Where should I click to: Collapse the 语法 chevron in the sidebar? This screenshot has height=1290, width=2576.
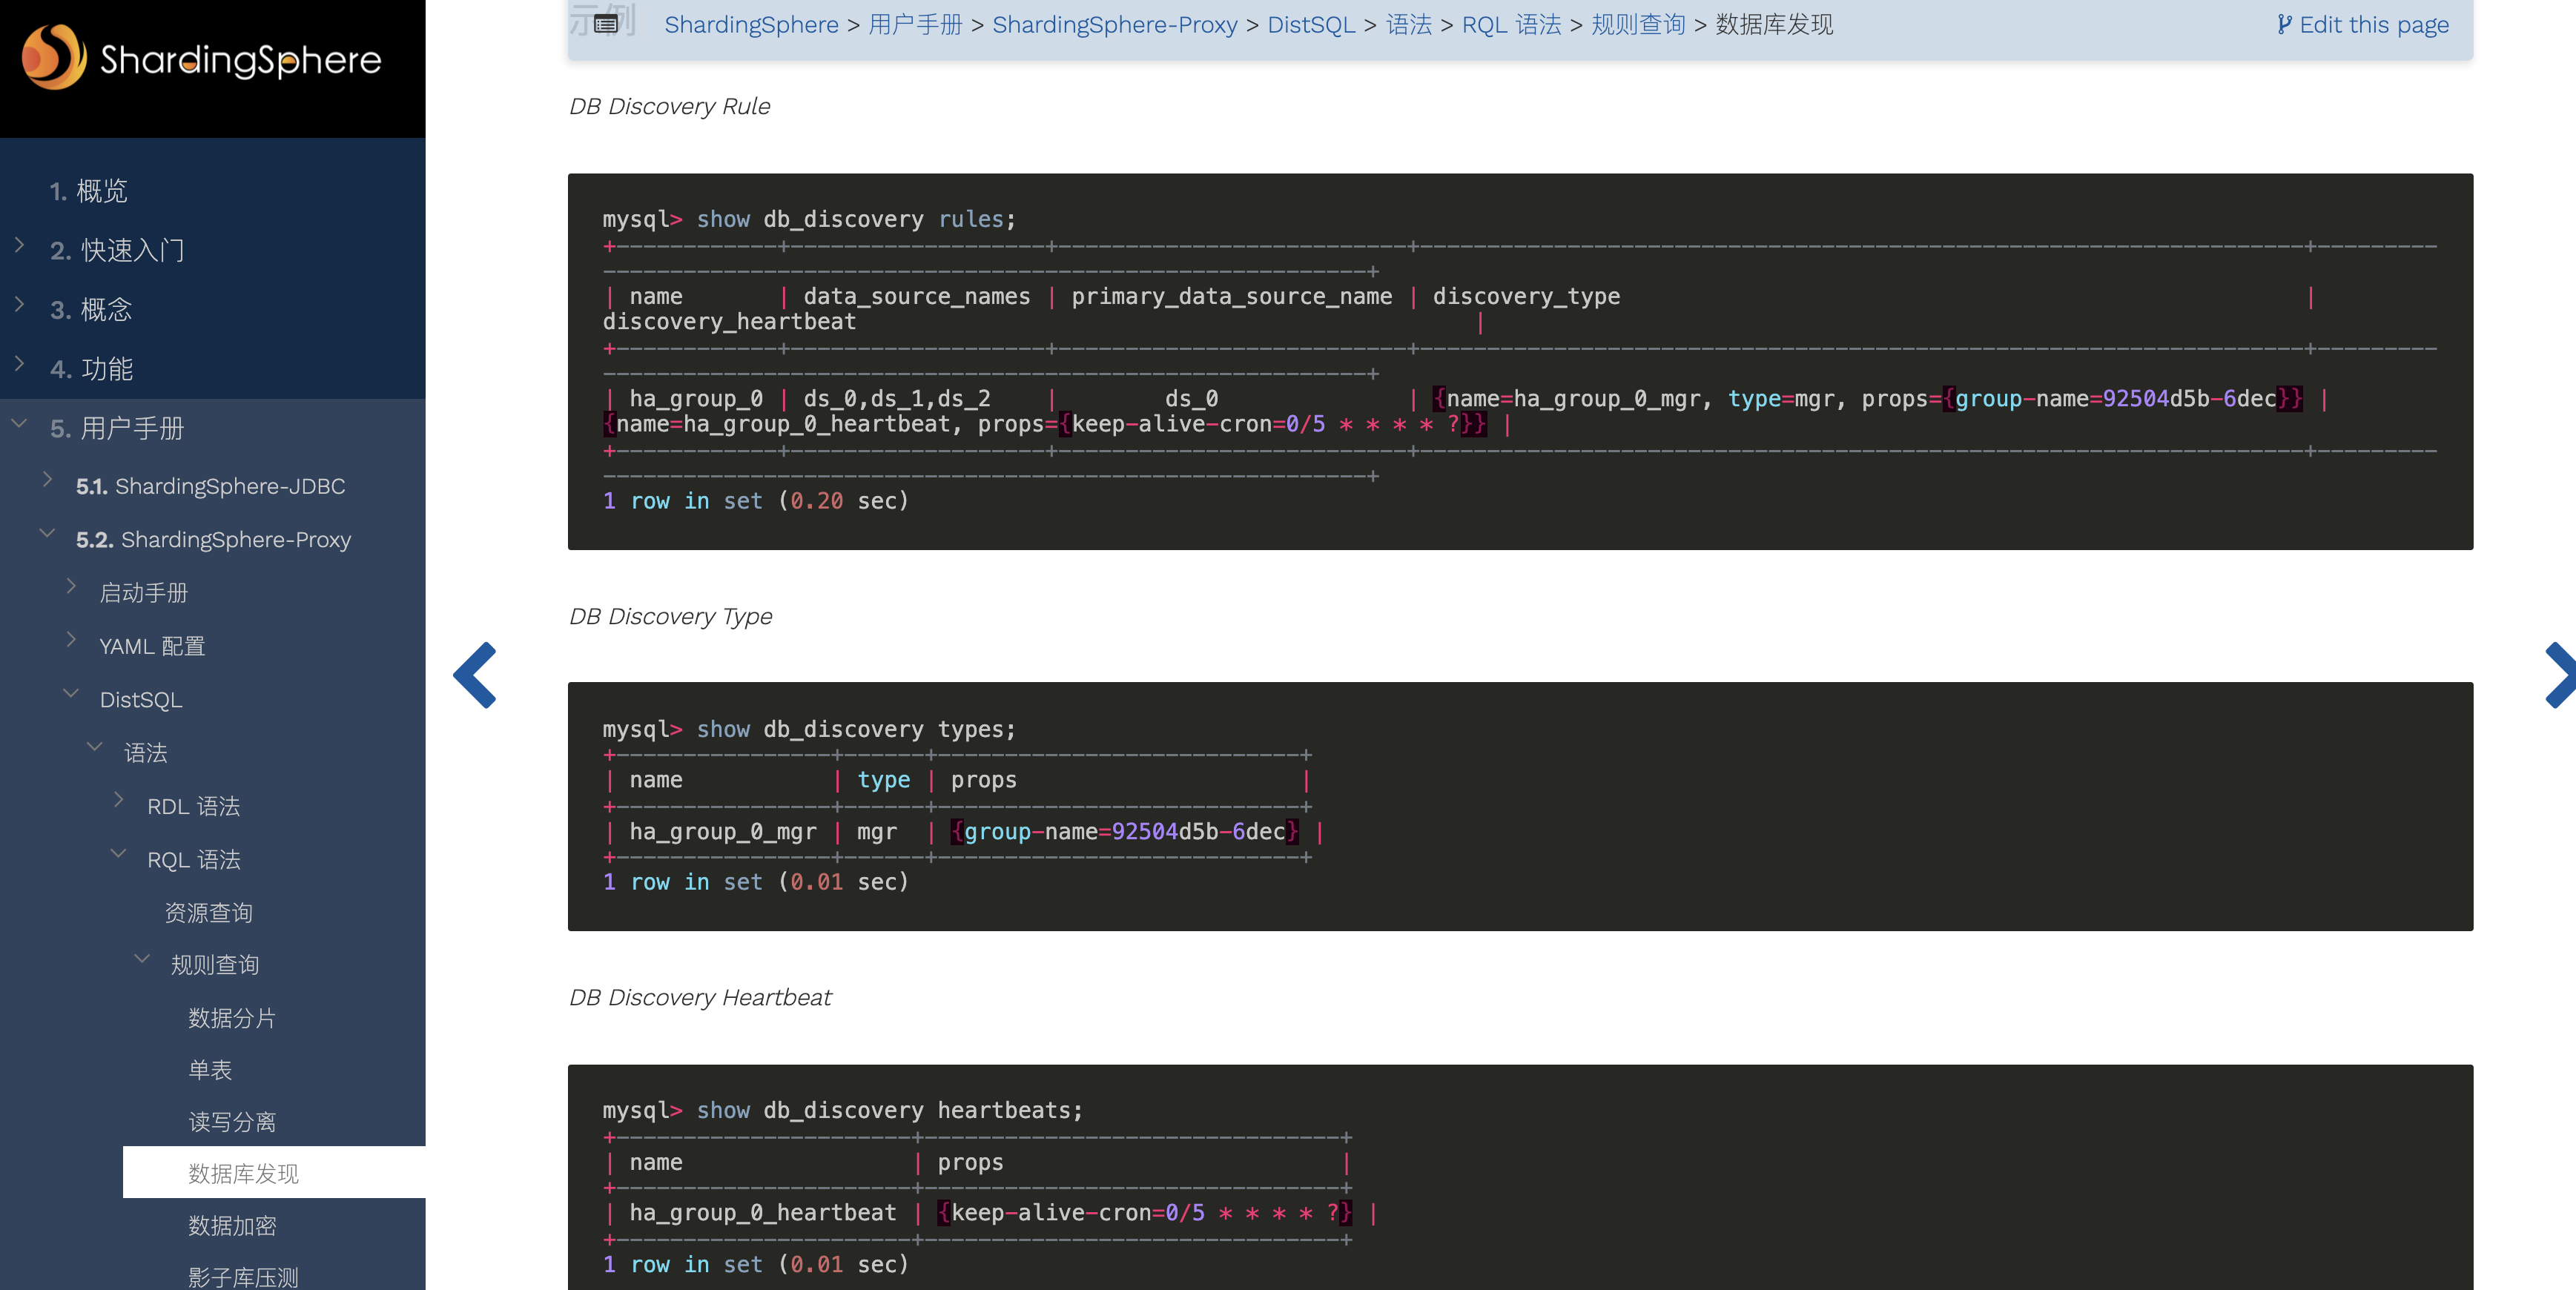click(95, 747)
